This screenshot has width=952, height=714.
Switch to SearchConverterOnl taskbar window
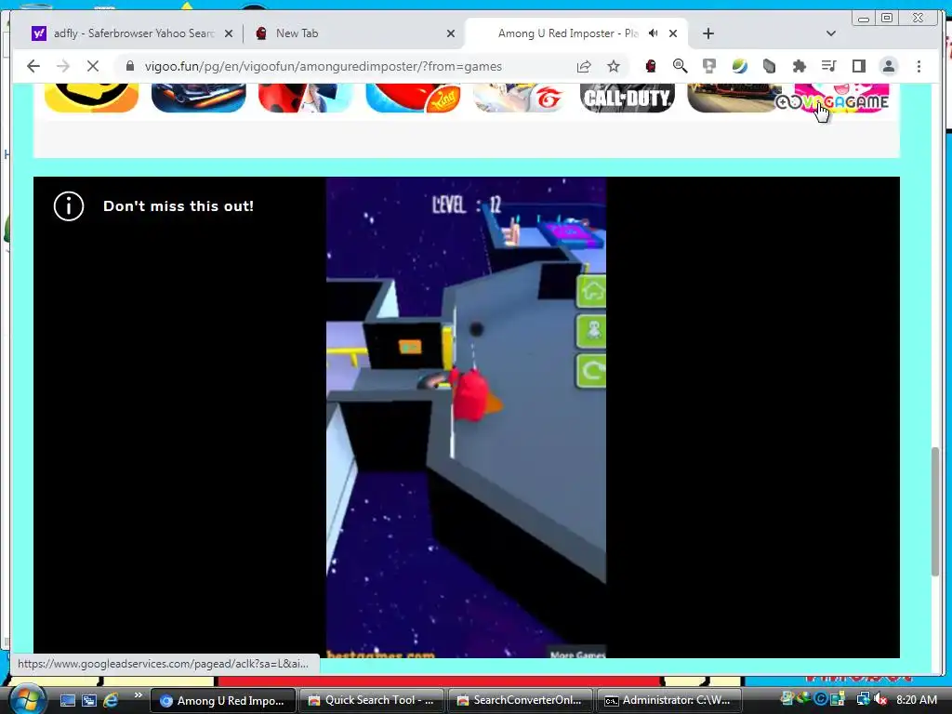(520, 700)
